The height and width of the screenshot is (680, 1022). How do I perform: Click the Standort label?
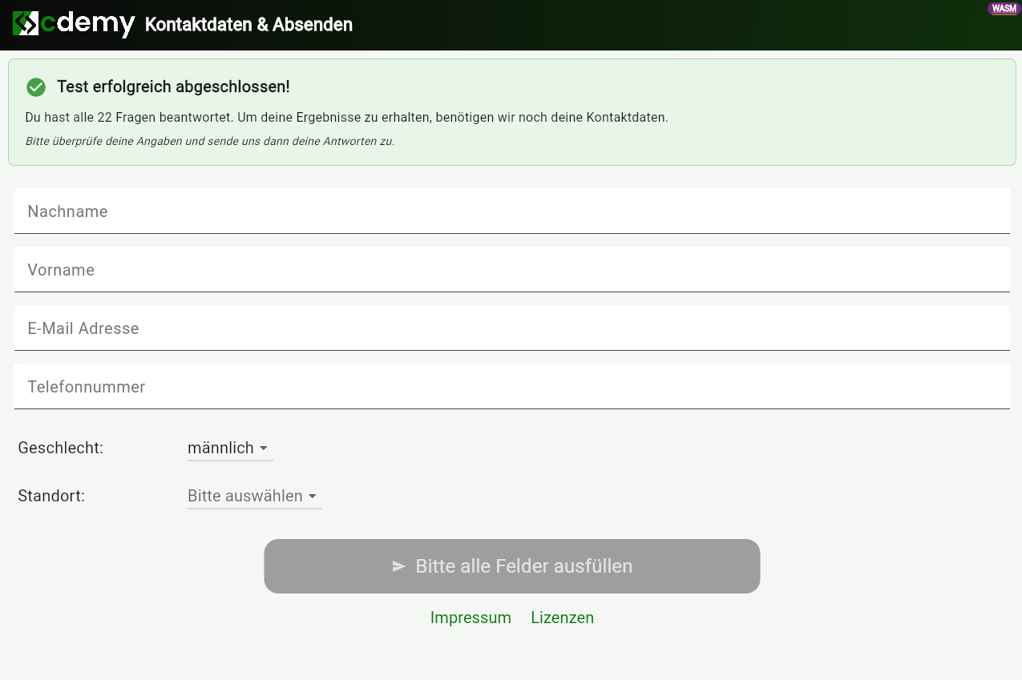(51, 496)
